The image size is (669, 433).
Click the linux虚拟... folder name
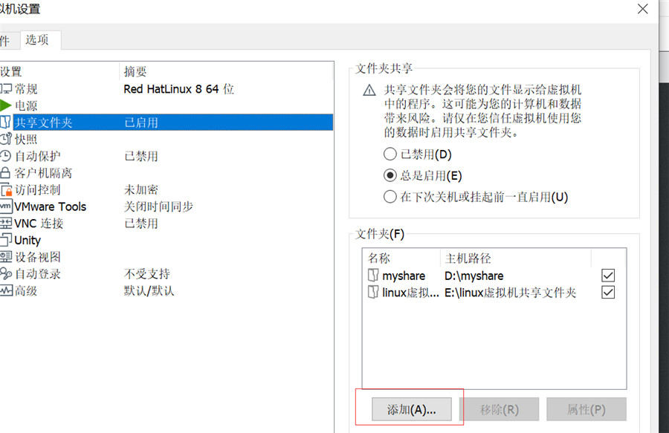pyautogui.click(x=410, y=293)
